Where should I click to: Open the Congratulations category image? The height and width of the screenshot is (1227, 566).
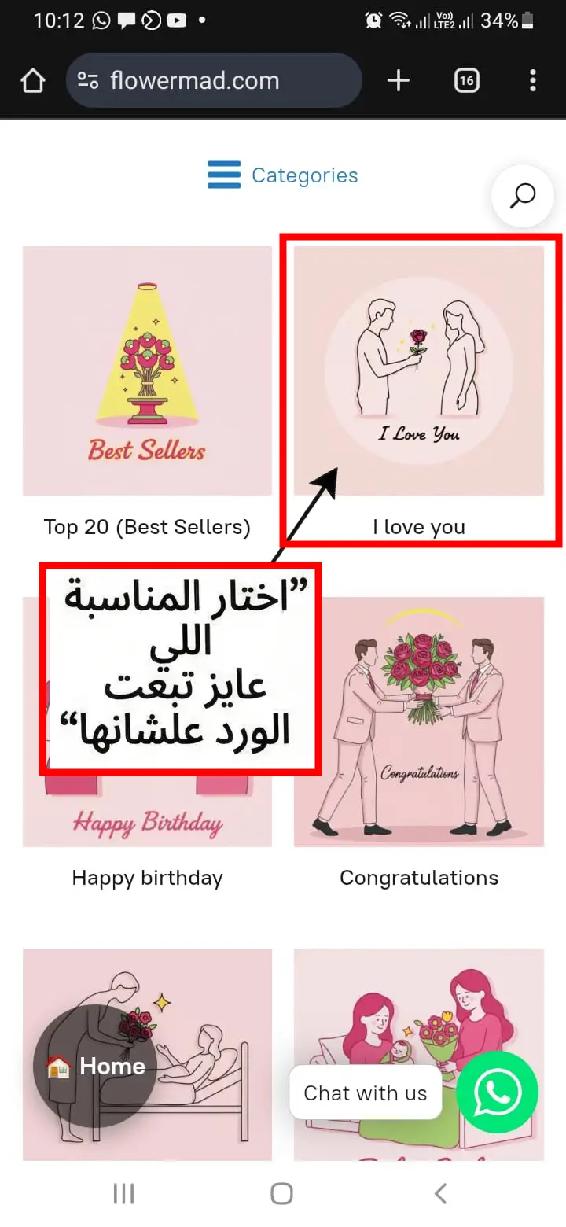419,721
